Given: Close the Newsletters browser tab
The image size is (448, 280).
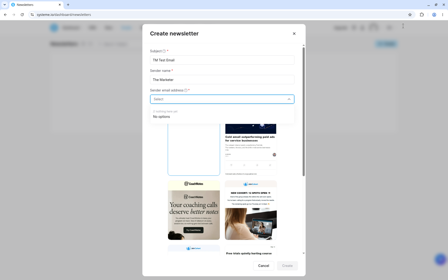Looking at the screenshot, I should 59,5.
